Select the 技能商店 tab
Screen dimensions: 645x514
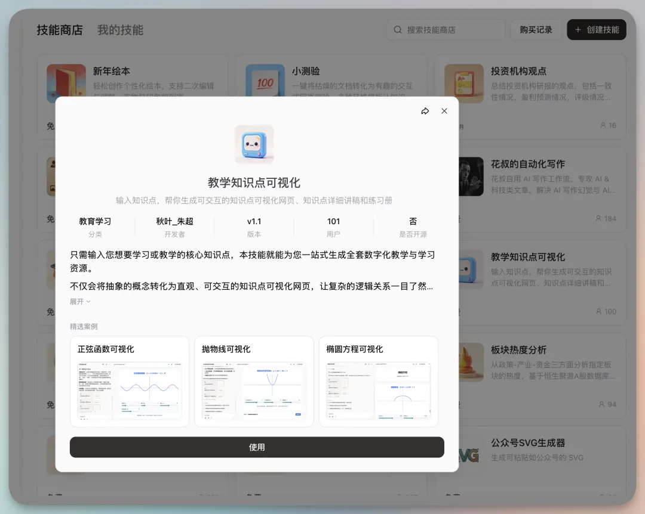pyautogui.click(x=60, y=30)
